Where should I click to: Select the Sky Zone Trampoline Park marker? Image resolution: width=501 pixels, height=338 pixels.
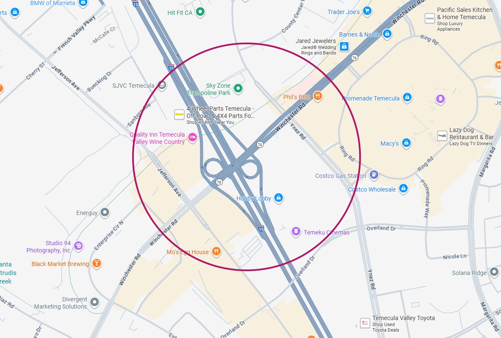click(x=238, y=89)
